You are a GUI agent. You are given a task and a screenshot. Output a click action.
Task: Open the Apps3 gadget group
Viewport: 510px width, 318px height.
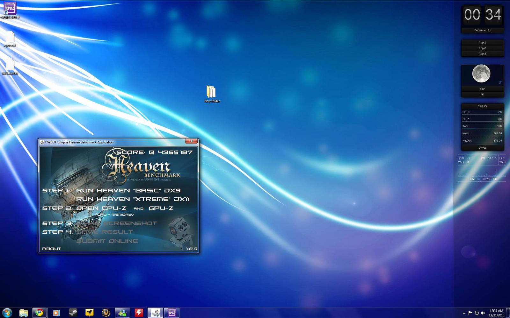coord(483,54)
